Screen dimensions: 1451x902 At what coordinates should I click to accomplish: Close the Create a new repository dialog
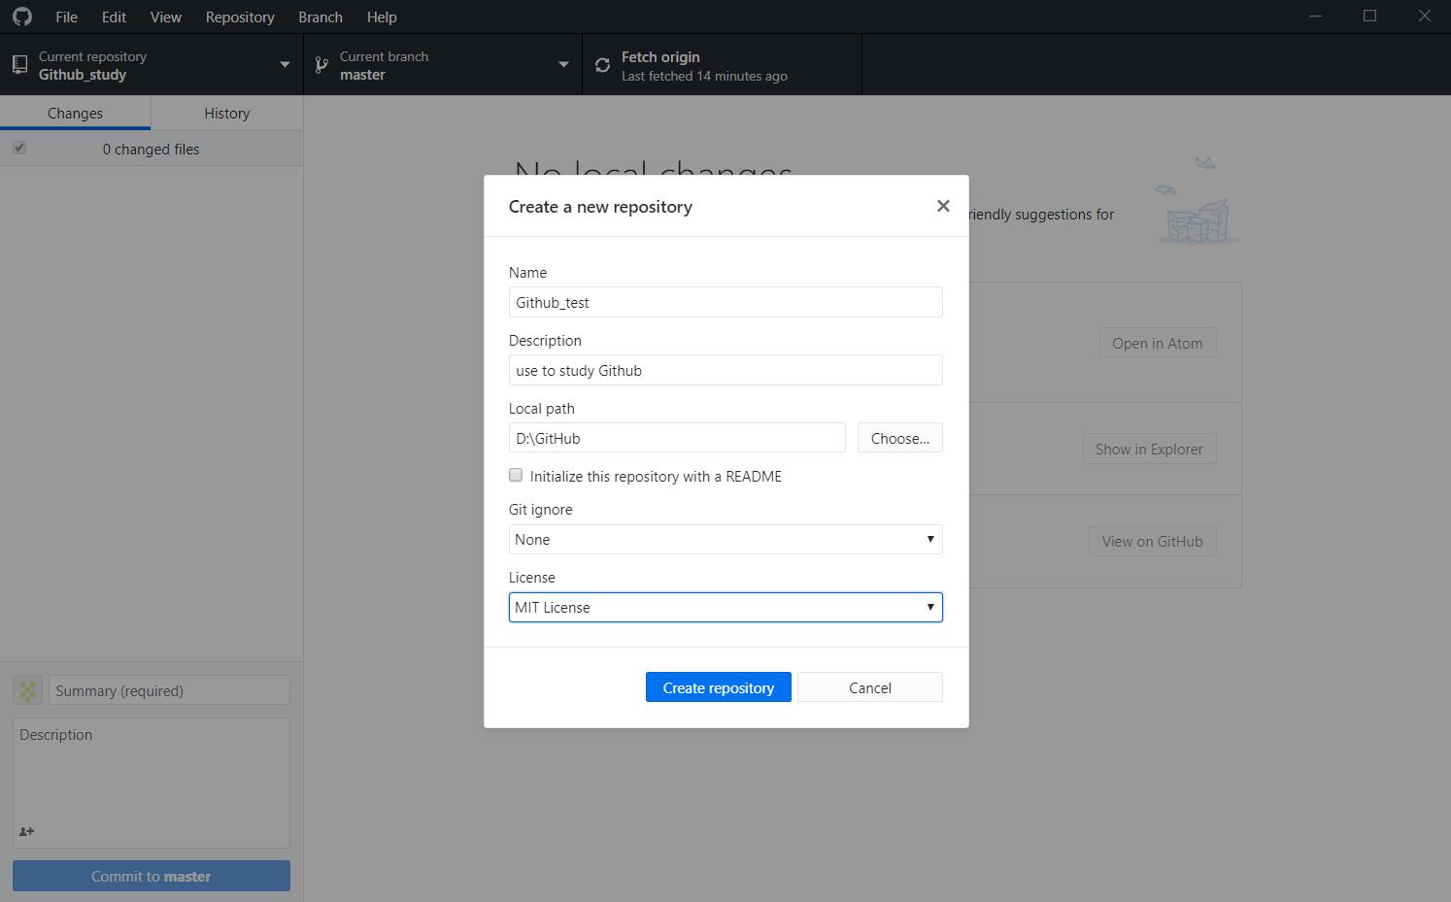pyautogui.click(x=942, y=206)
